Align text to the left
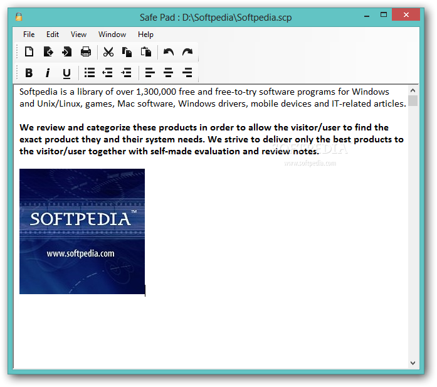Image resolution: width=437 pixels, height=387 pixels. pyautogui.click(x=150, y=73)
